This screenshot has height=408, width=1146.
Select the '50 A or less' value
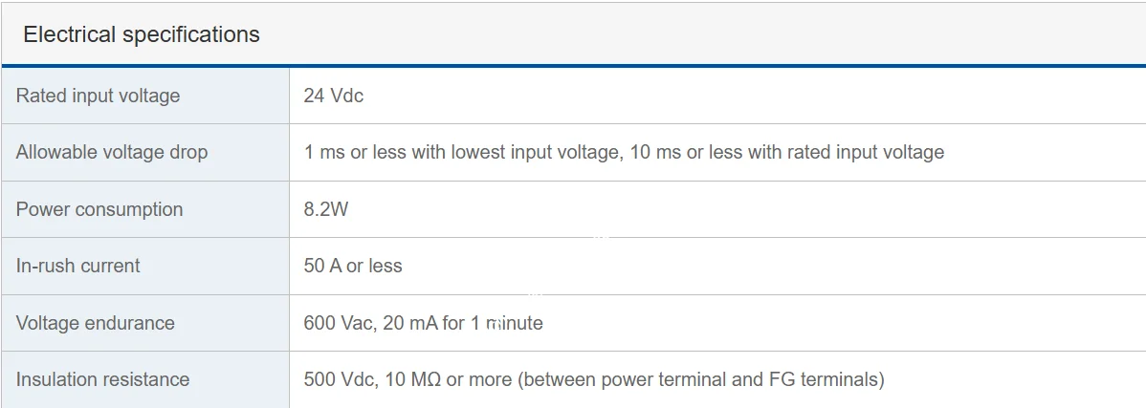click(353, 266)
